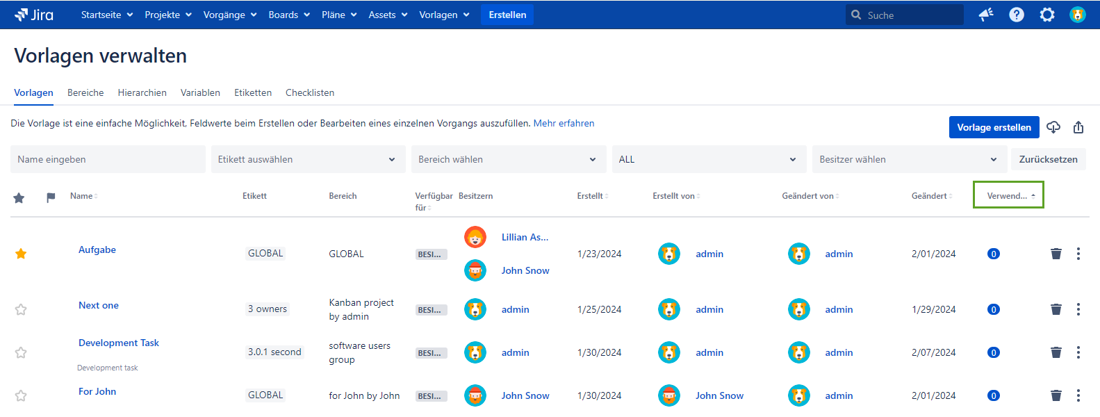
Task: Open the Bereich wählen dropdown
Action: point(508,159)
